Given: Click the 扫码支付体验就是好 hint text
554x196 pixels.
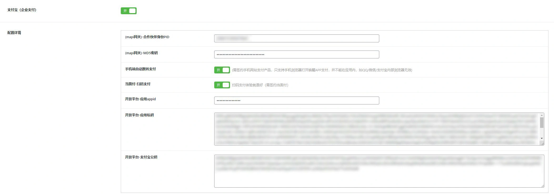Looking at the screenshot, I should tap(247, 85).
